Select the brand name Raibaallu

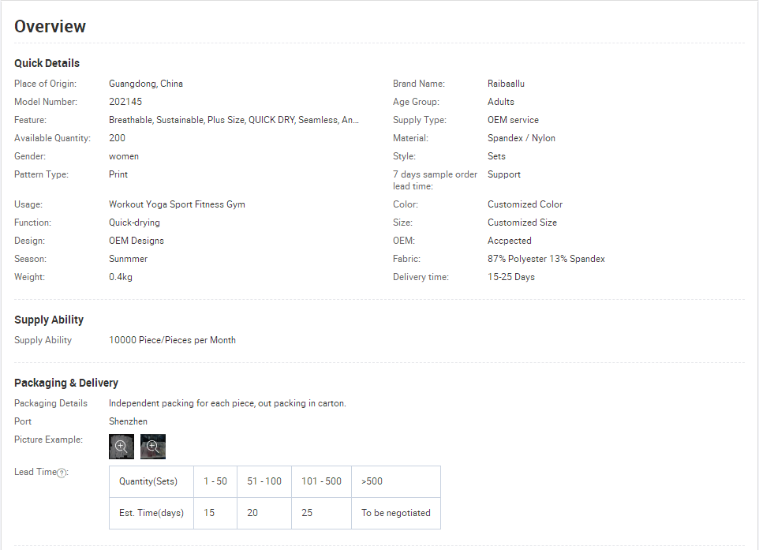click(x=506, y=84)
